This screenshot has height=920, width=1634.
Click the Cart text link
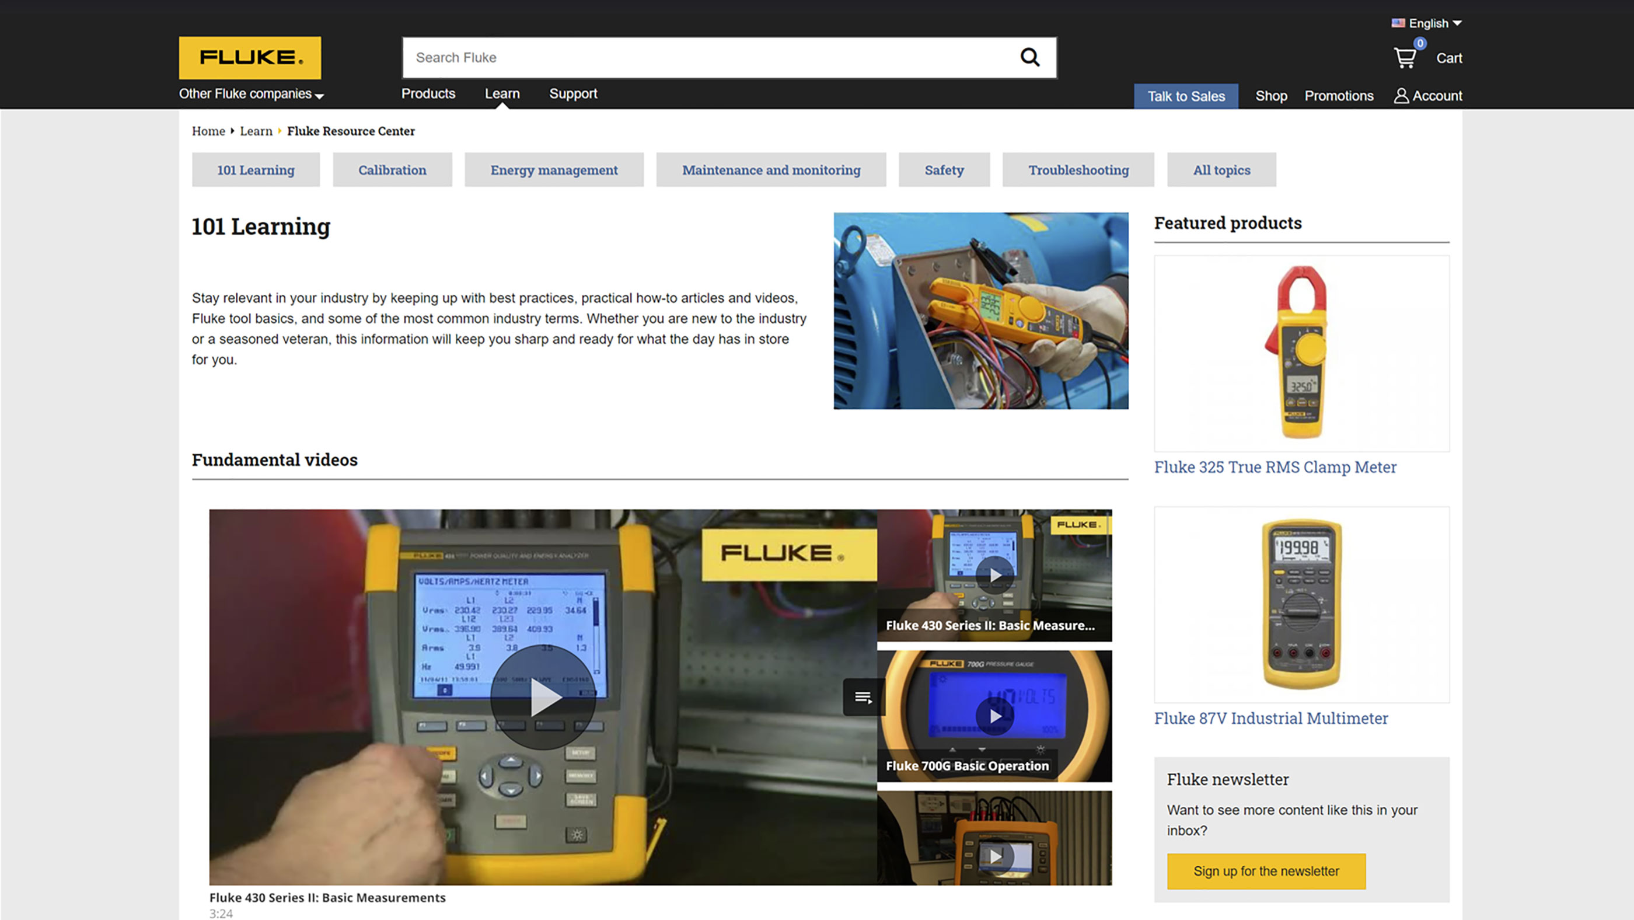pyautogui.click(x=1449, y=58)
